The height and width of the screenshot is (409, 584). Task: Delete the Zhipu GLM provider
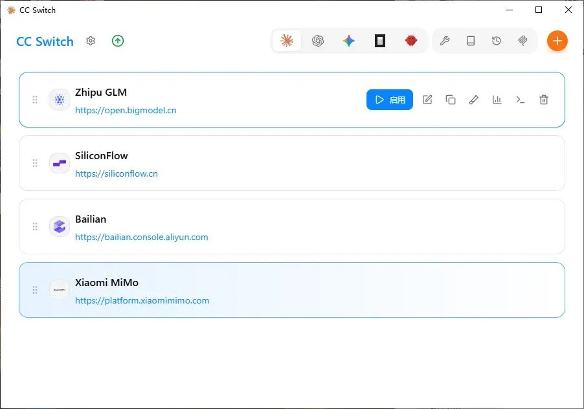pyautogui.click(x=544, y=100)
